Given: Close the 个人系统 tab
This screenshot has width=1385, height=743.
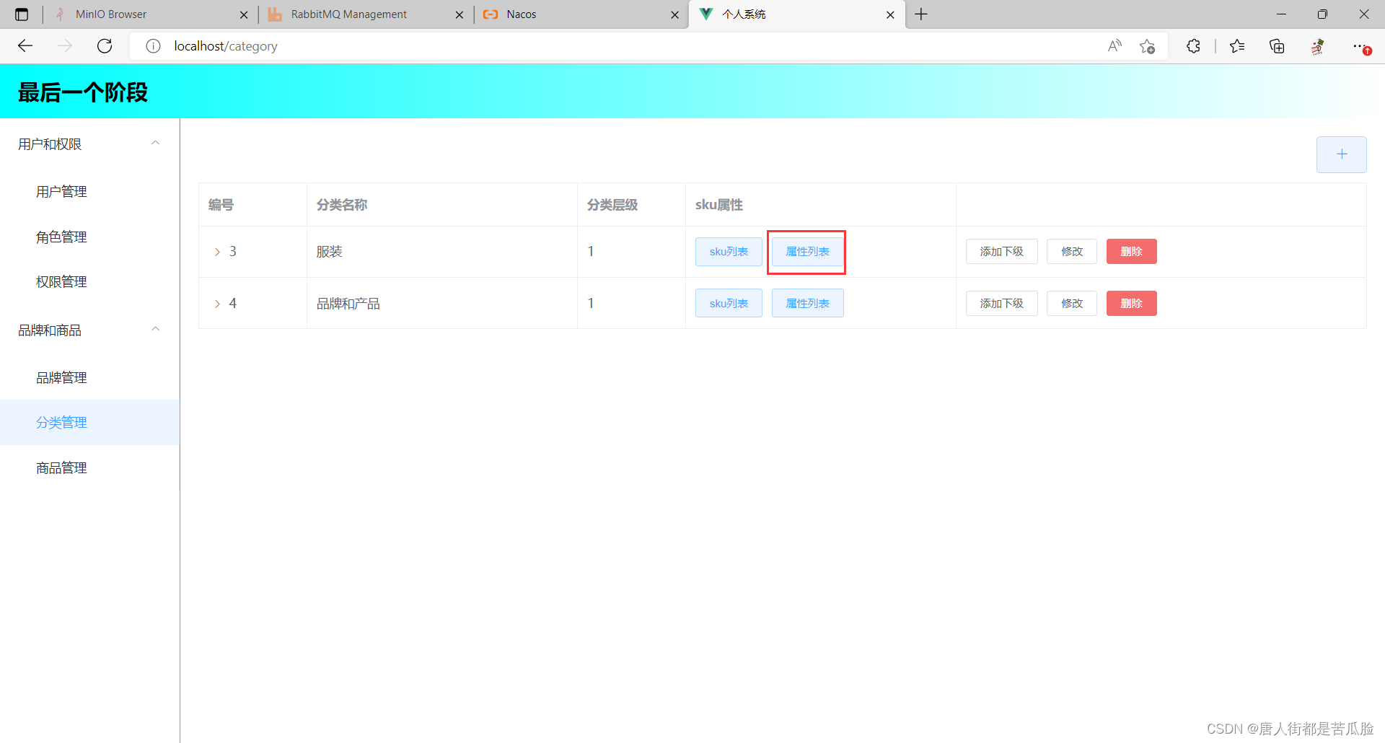Looking at the screenshot, I should tap(890, 14).
